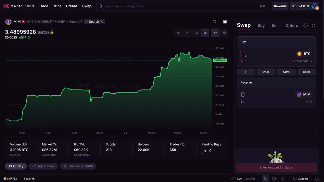
Task: Refresh the swap quote
Action: (313, 25)
